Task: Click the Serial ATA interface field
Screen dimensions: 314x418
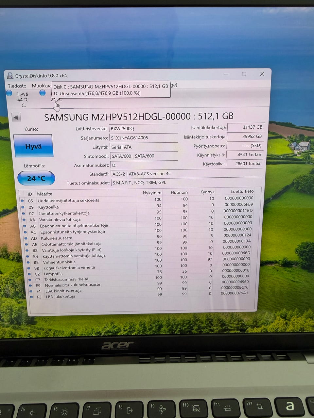Action: click(144, 147)
